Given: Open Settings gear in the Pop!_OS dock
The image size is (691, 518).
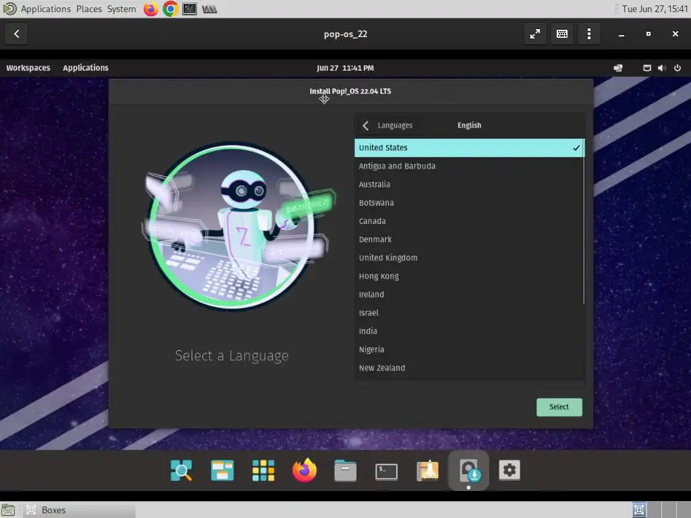Looking at the screenshot, I should [509, 470].
